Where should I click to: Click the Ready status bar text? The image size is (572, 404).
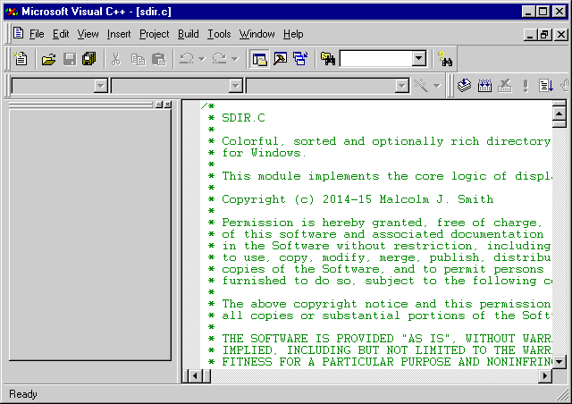click(23, 394)
